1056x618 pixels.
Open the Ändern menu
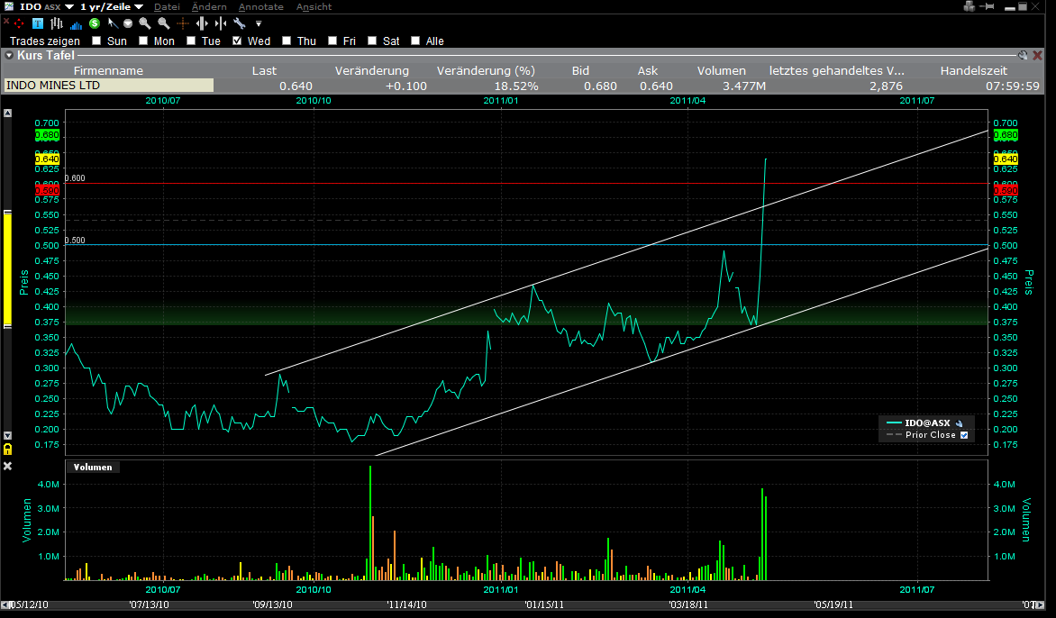[209, 6]
